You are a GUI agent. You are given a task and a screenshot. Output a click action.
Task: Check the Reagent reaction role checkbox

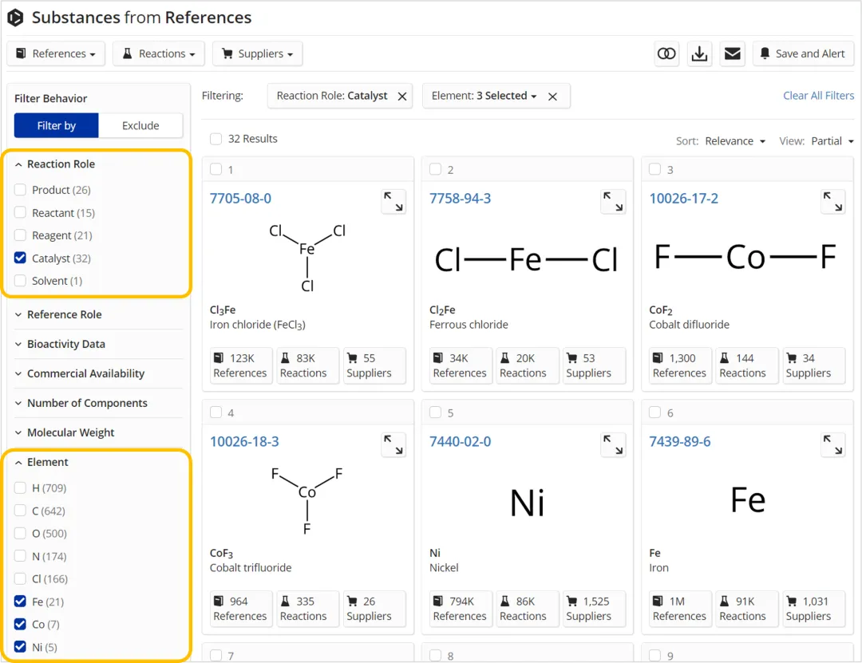click(21, 235)
